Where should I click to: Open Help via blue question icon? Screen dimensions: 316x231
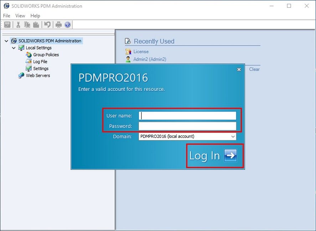67,25
